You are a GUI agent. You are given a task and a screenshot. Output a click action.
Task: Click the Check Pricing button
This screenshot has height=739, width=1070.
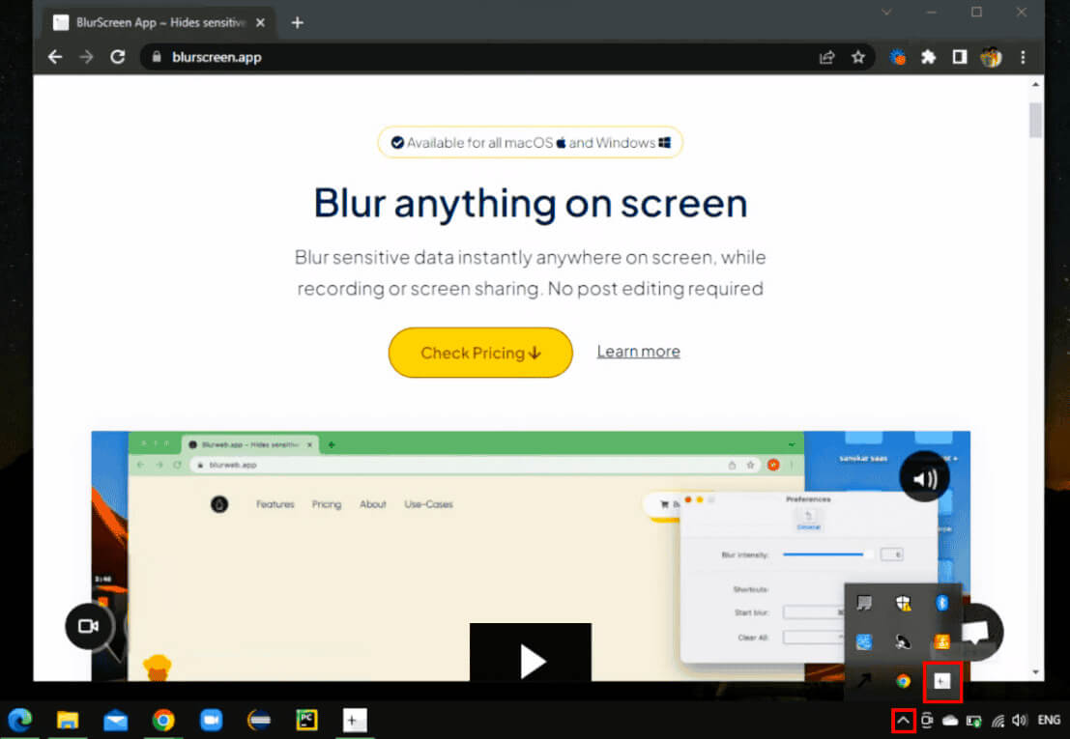tap(480, 353)
